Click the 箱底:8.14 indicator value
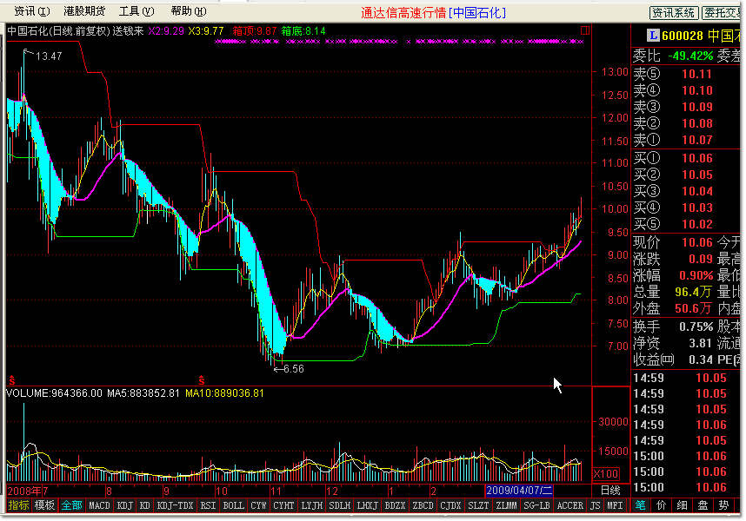 tap(303, 31)
